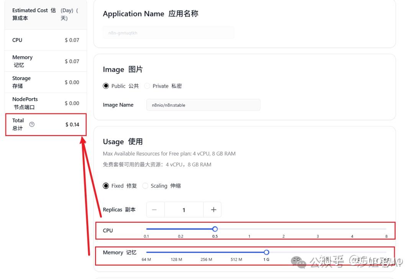Set Memory slider to 256 M
The width and height of the screenshot is (414, 279).
point(206,252)
